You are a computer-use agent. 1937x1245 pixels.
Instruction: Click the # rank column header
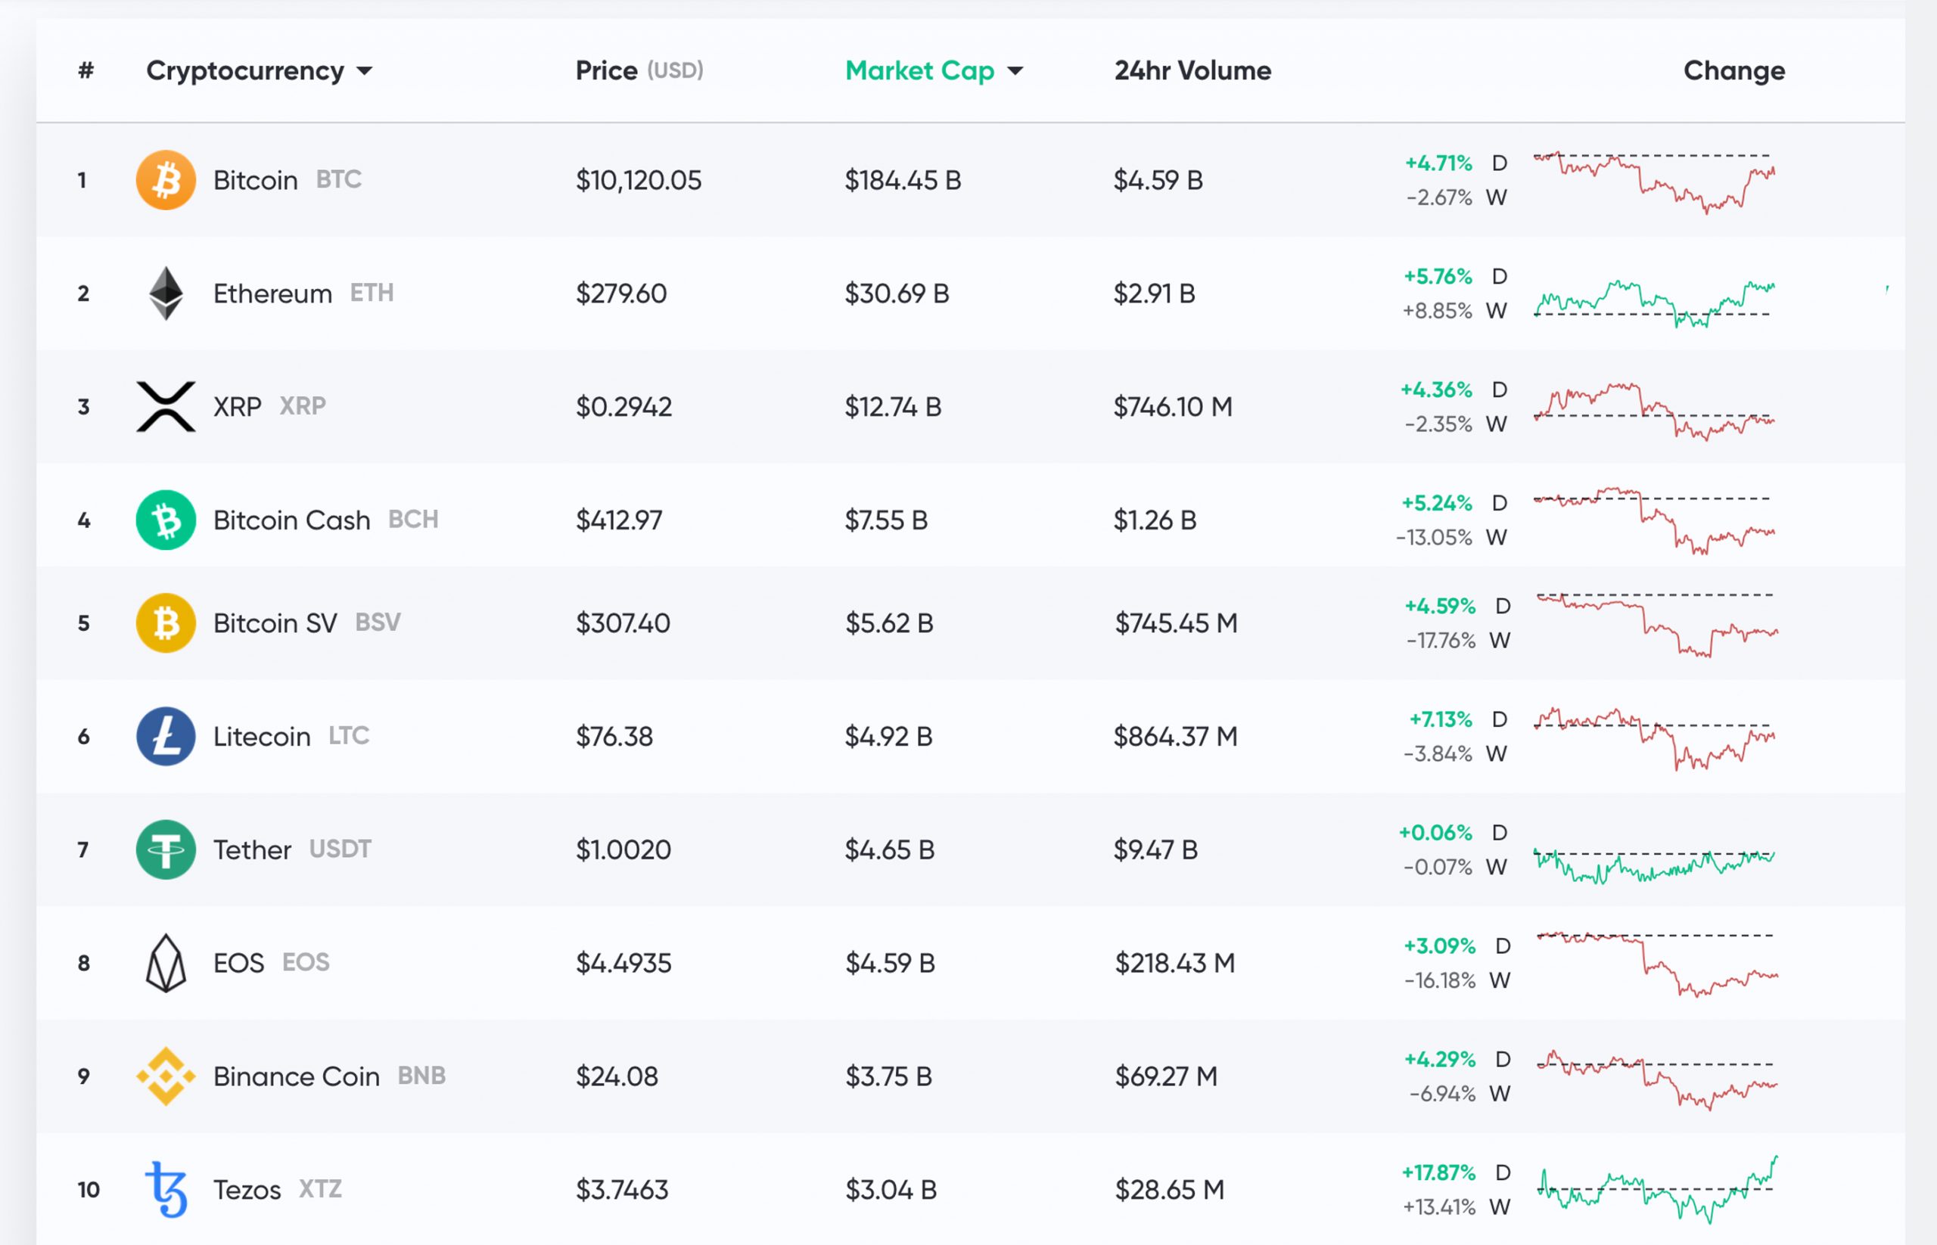click(86, 70)
